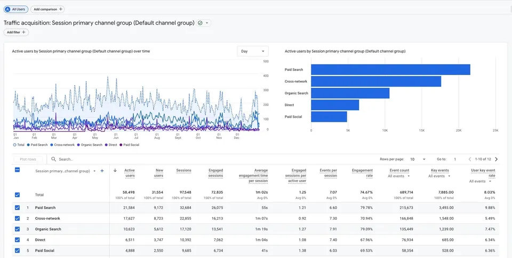This screenshot has width=512, height=258.
Task: Open Key events All events dropdown
Action: (439, 176)
